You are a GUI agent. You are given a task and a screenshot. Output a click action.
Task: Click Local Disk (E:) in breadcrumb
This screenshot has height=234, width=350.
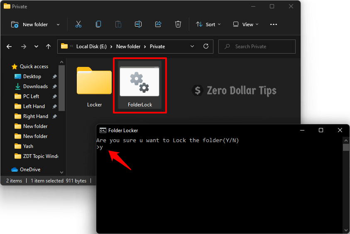coord(91,47)
